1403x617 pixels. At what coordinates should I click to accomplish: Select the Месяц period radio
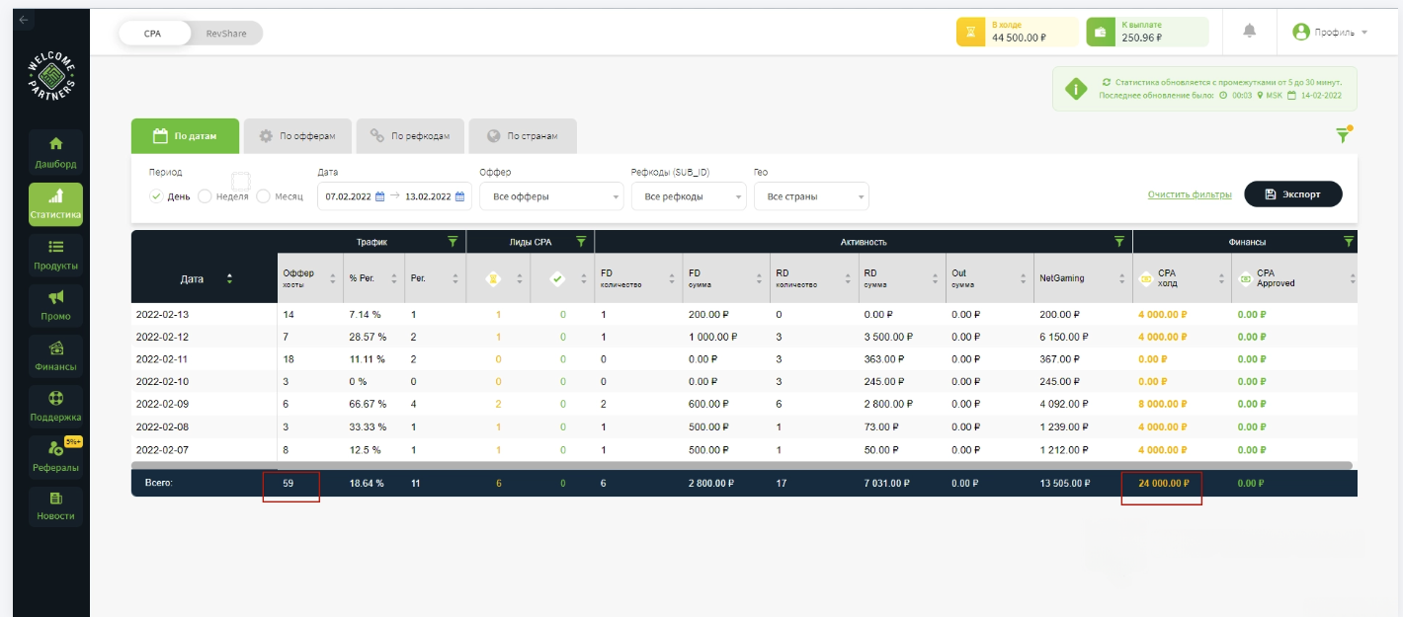263,196
